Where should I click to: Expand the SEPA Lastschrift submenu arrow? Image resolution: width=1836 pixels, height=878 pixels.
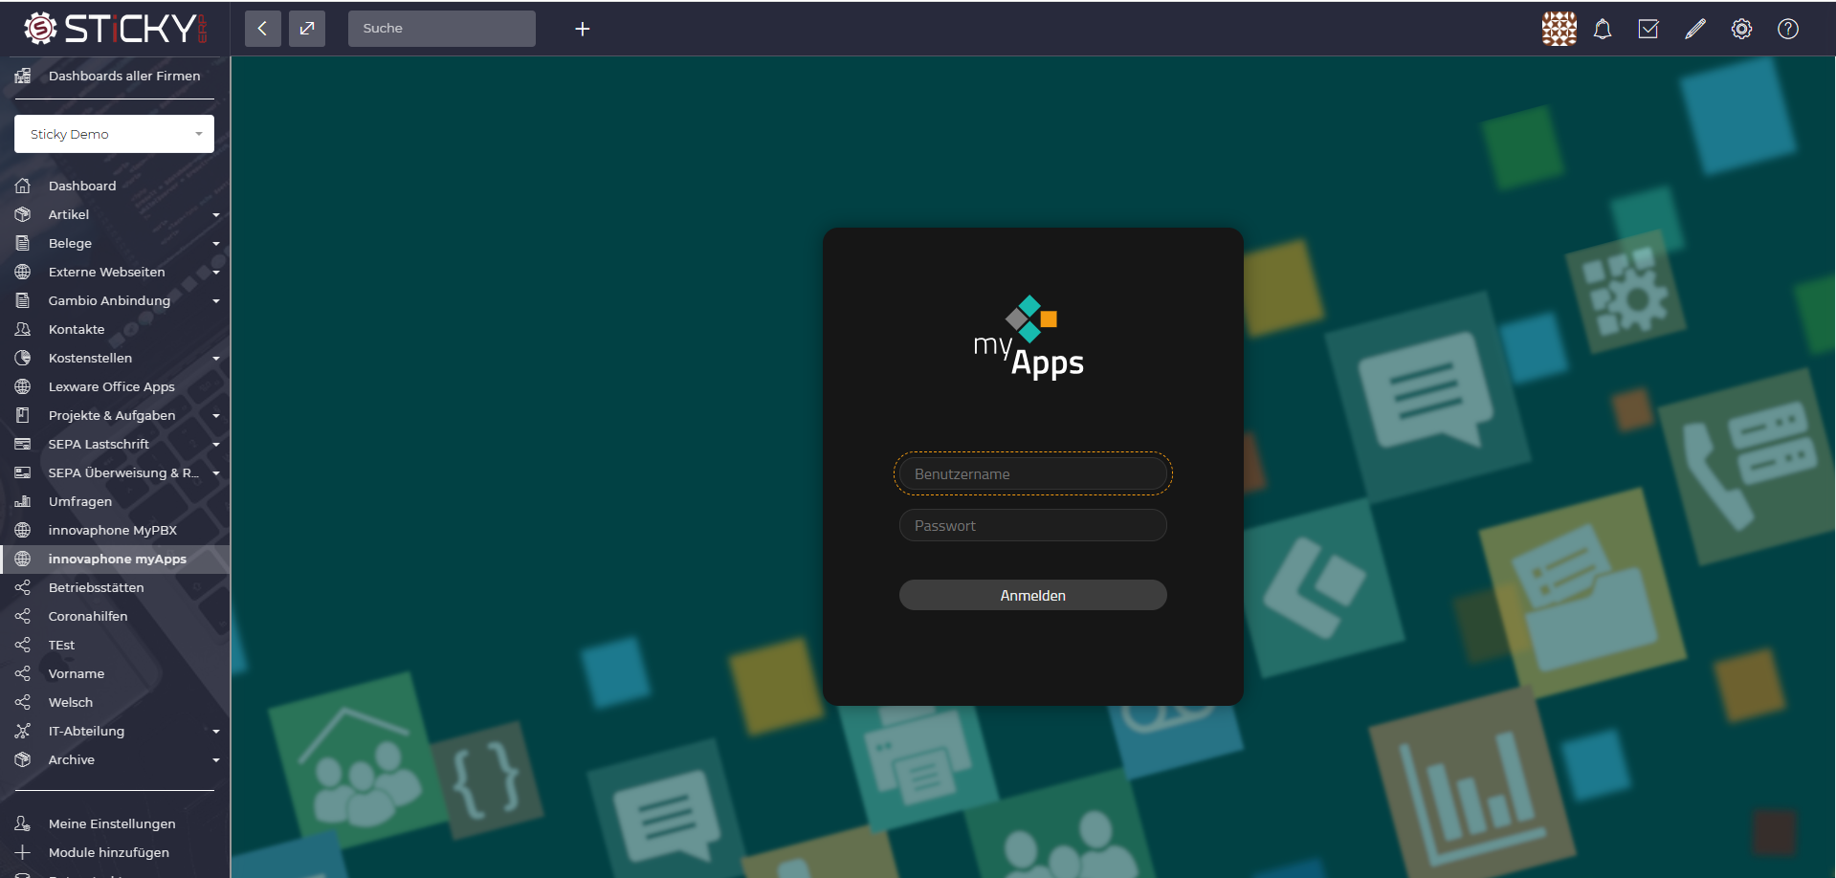[x=216, y=445]
